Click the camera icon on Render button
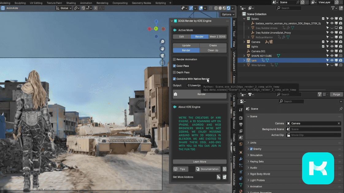 tap(176, 94)
